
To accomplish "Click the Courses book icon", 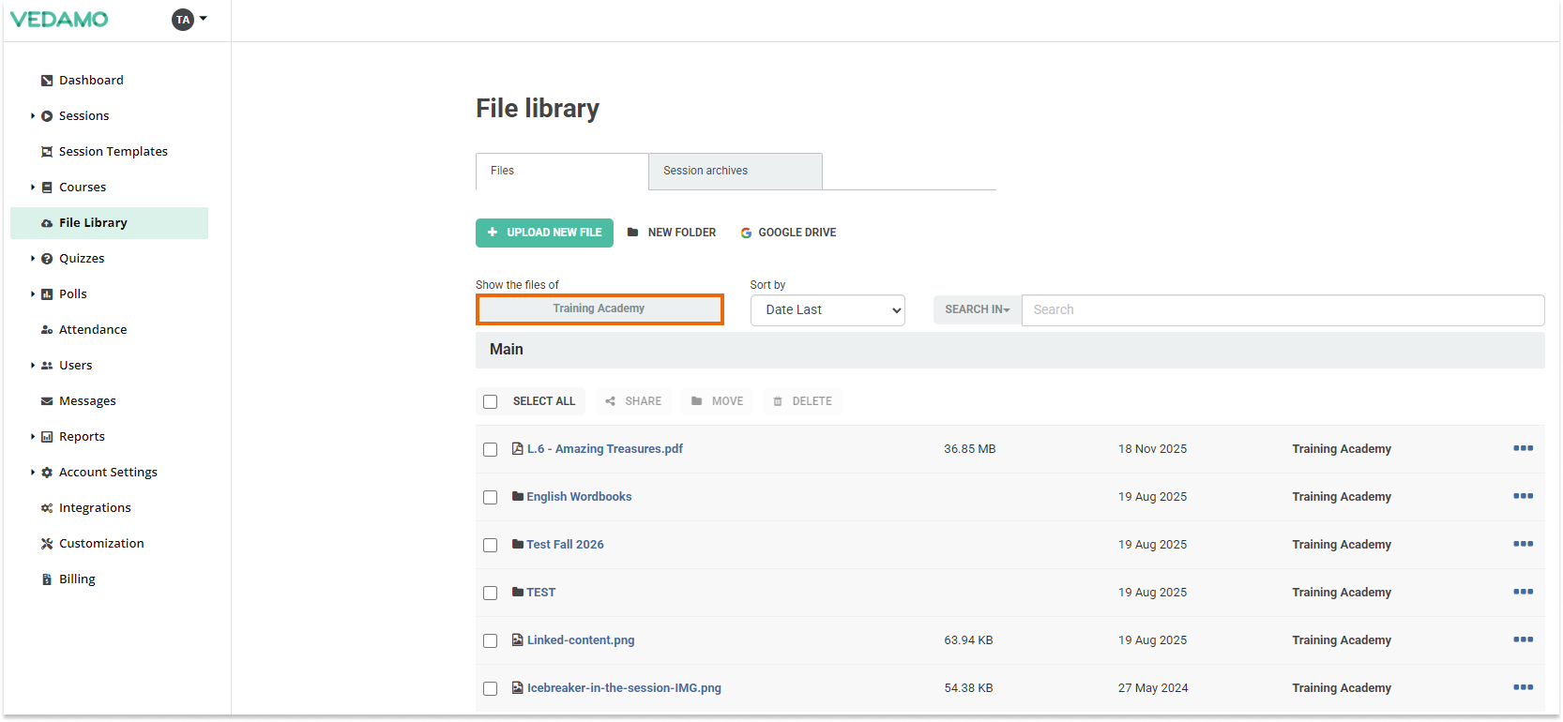I will click(47, 188).
